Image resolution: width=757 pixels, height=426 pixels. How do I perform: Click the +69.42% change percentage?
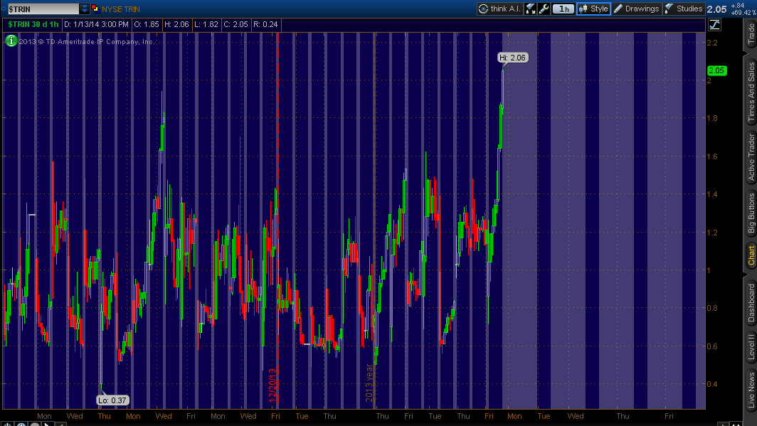(x=743, y=13)
